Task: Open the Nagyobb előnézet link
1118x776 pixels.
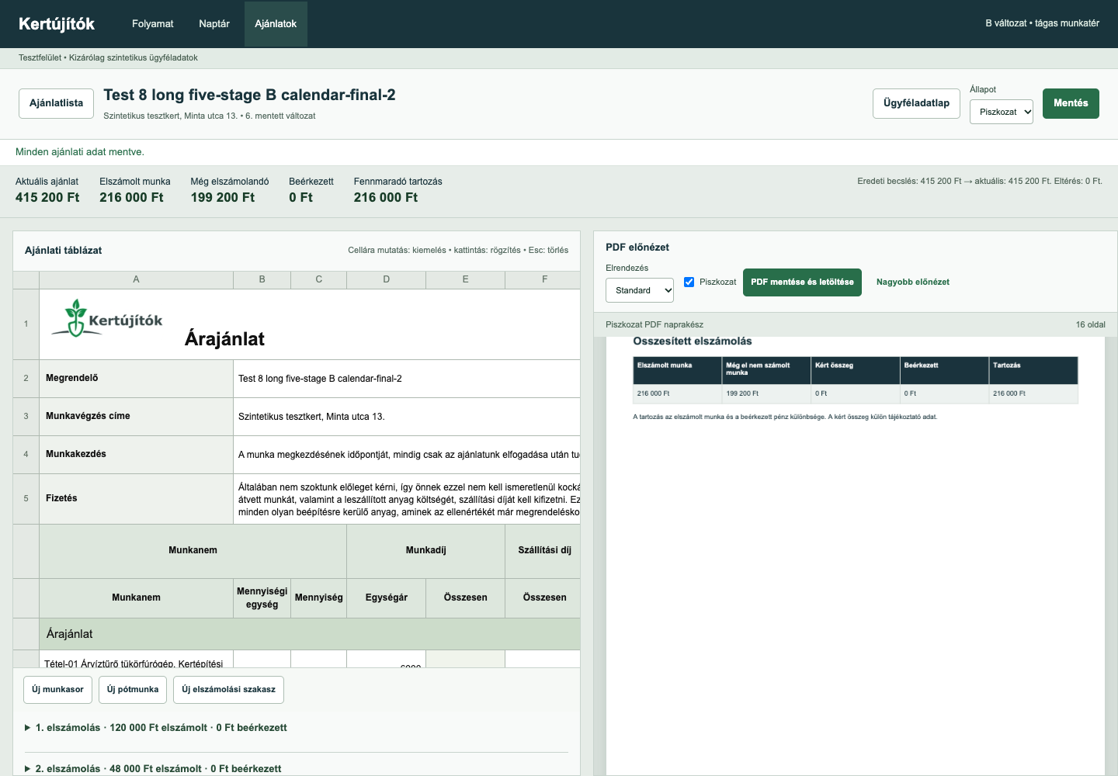Action: tap(913, 282)
